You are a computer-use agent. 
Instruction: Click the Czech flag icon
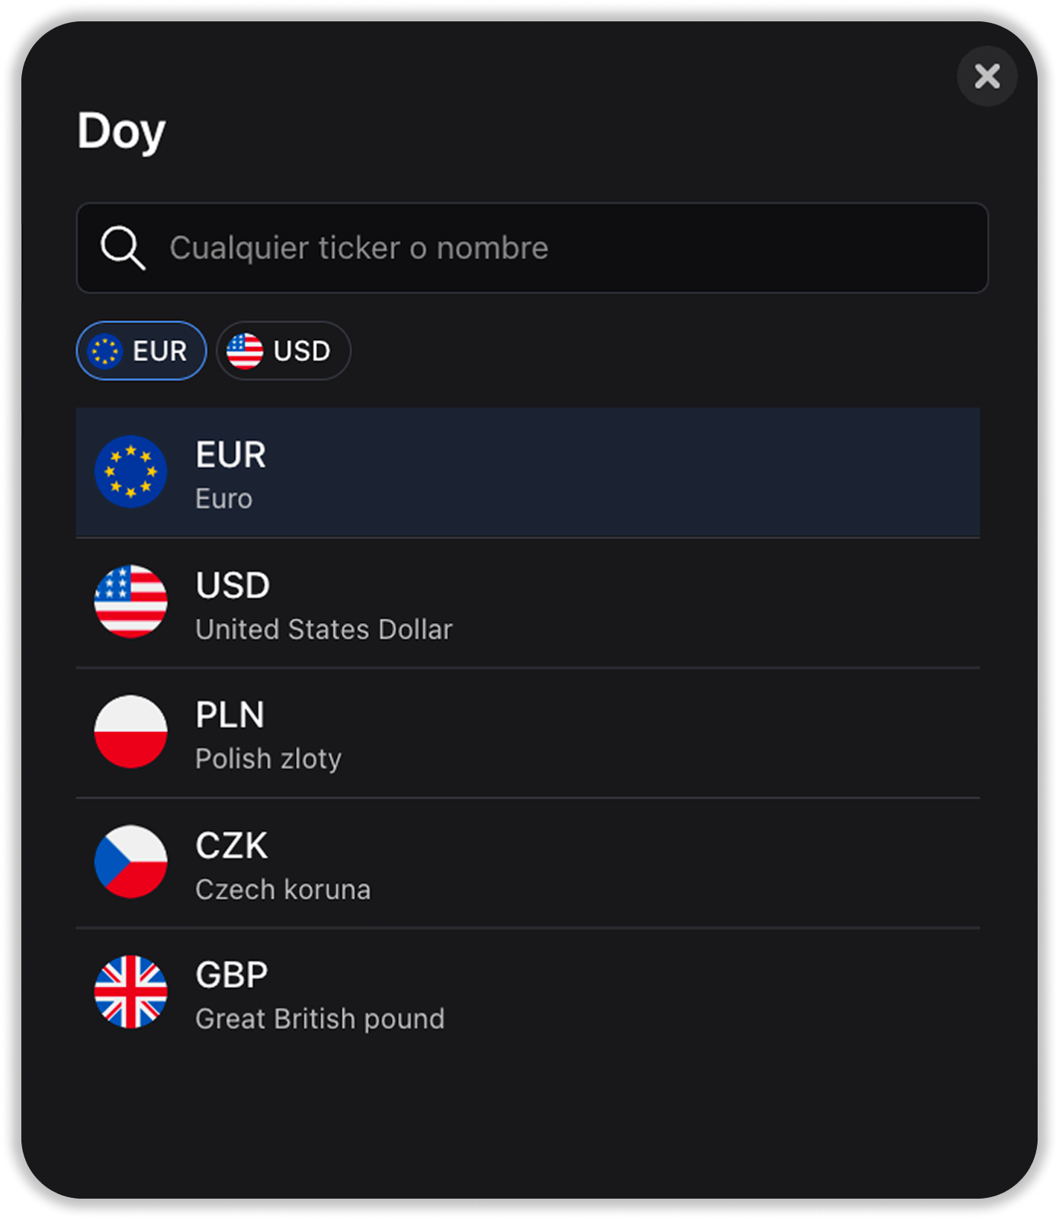tap(130, 862)
